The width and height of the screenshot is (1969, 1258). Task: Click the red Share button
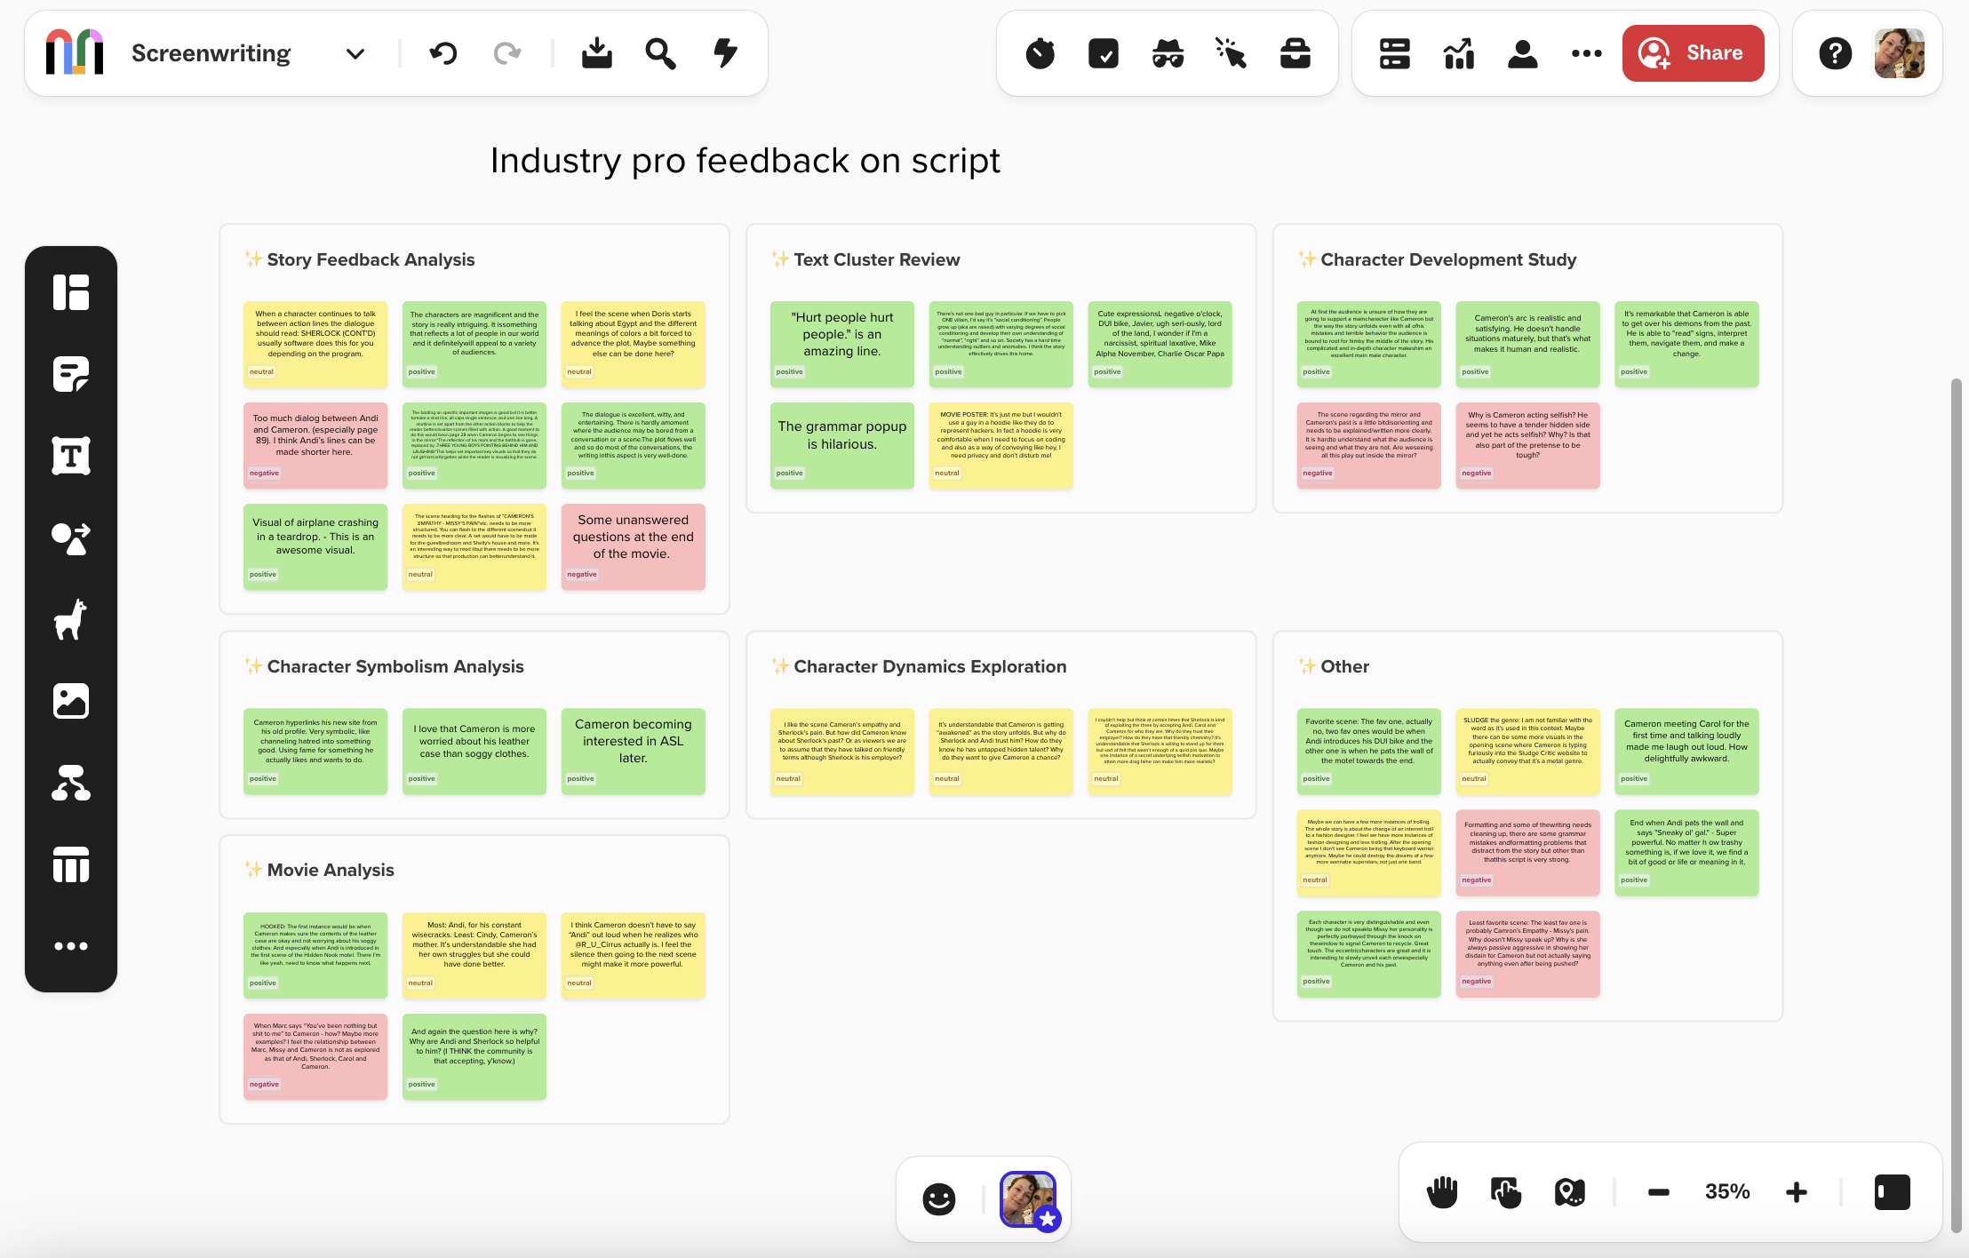1693,53
